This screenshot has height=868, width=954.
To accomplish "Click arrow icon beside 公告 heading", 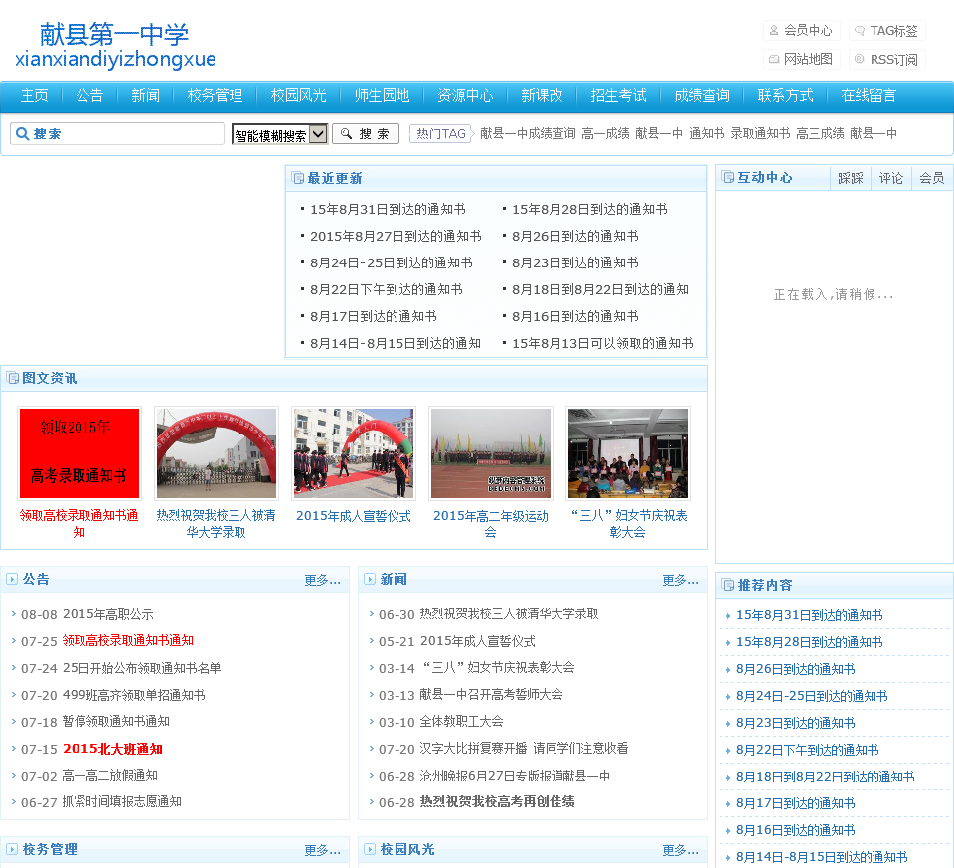I will click(12, 579).
